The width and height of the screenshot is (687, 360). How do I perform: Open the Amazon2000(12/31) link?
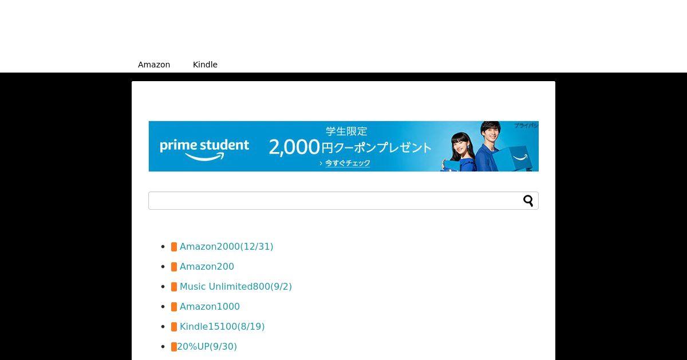click(226, 247)
